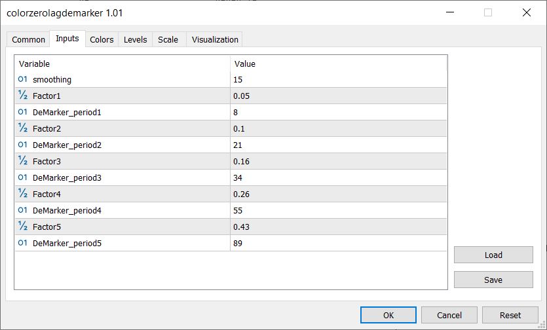Click the integer icon beside DeMarker_period1
Viewport: 547px width, 330px height.
(23, 112)
